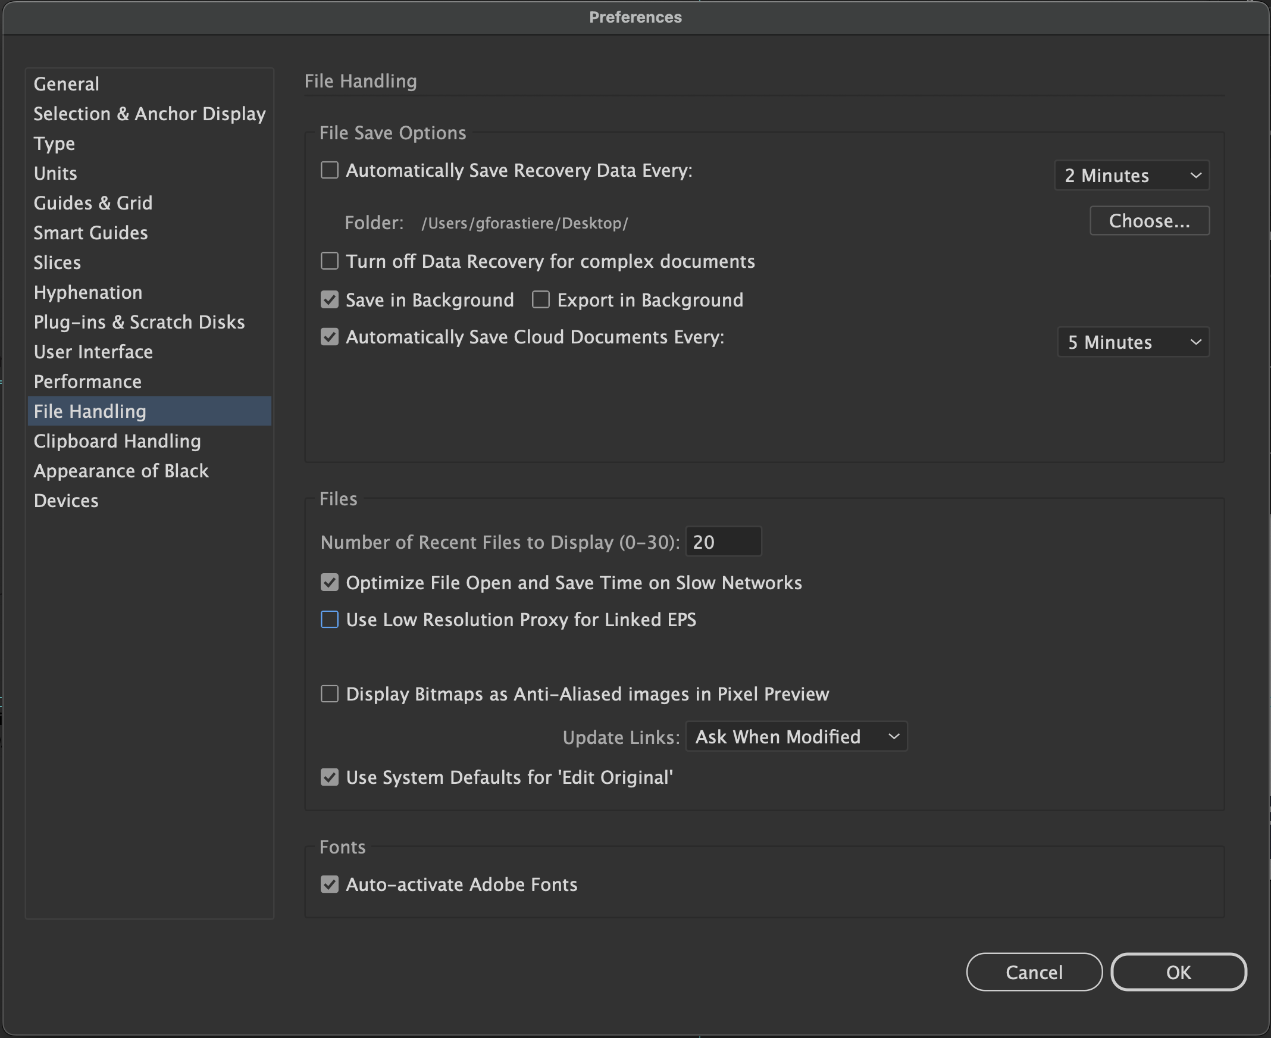Screen dimensions: 1271x1038
Task: Toggle Use Low Resolution Proxy for Linked EPS
Action: pos(330,620)
